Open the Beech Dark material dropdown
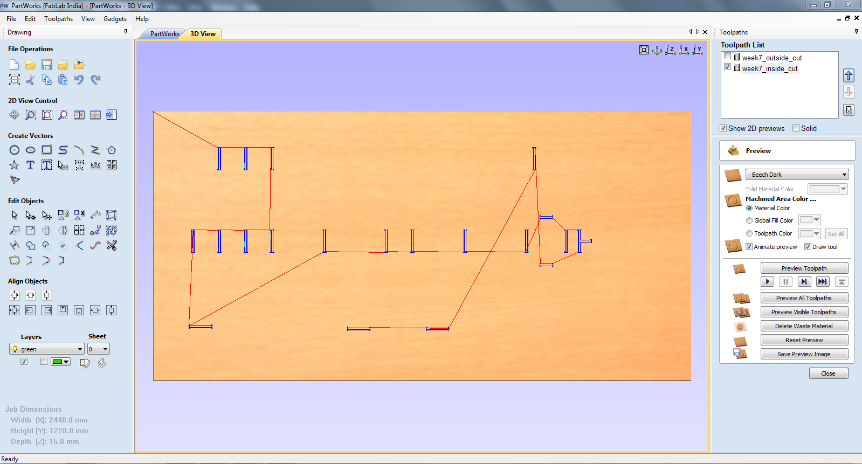The image size is (862, 464). [x=797, y=175]
